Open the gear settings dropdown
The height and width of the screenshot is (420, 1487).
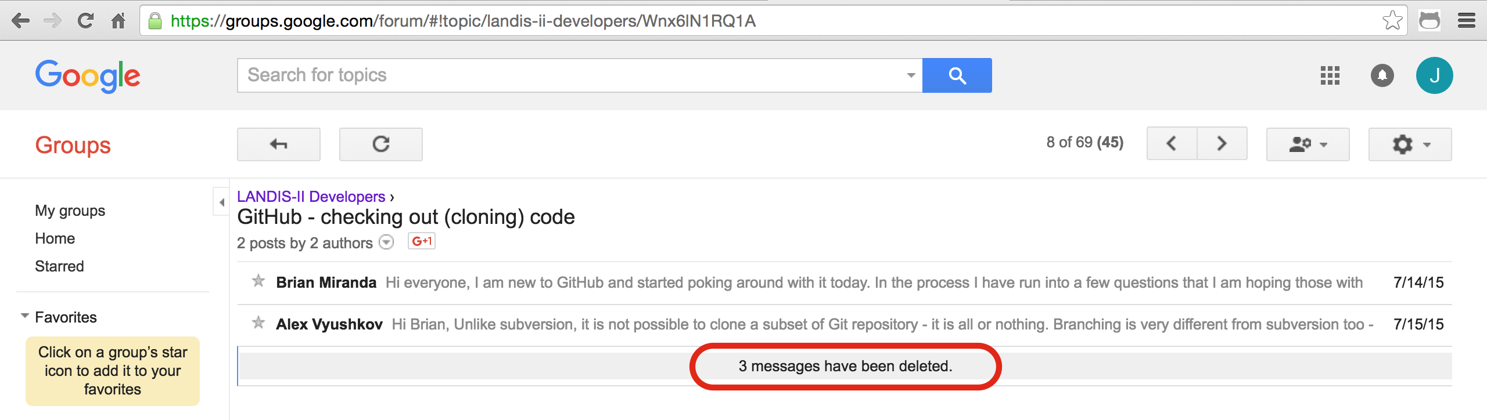tap(1410, 144)
